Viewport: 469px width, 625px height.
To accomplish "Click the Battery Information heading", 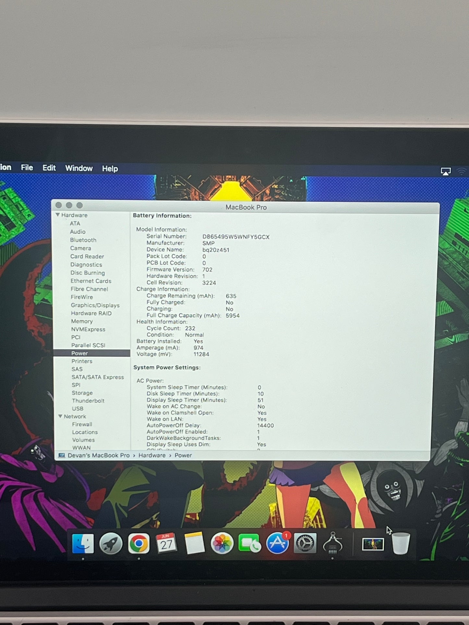I will pyautogui.click(x=162, y=216).
